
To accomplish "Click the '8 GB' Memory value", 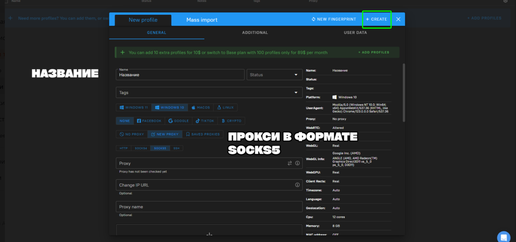I will coord(336,226).
